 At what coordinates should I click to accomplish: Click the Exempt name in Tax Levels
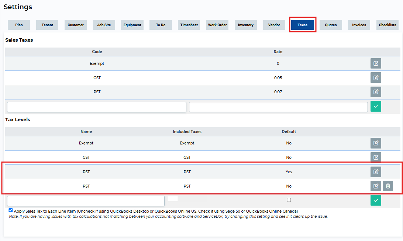click(86, 143)
